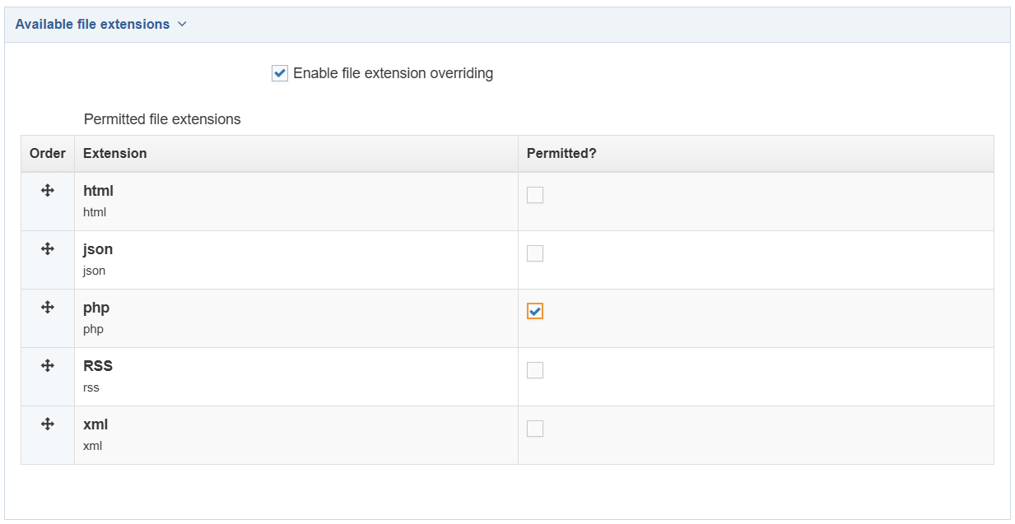The image size is (1015, 524).
Task: Check the json Permitted checkbox
Action: click(535, 253)
